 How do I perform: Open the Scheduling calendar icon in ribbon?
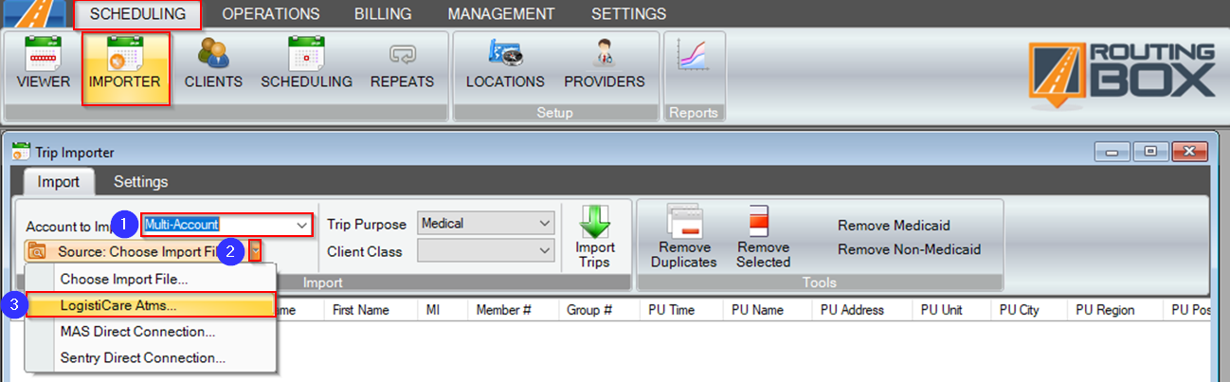coord(306,64)
